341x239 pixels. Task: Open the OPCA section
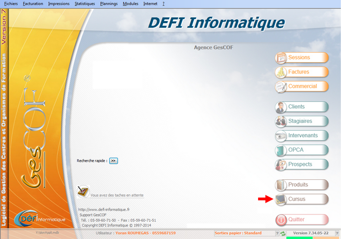click(x=302, y=150)
